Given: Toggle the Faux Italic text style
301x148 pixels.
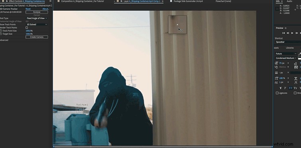Looking at the screenshot, I should [285, 88].
